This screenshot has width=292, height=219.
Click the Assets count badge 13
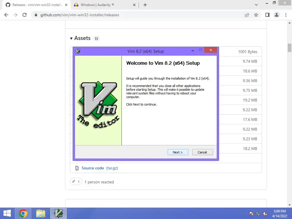click(x=96, y=38)
